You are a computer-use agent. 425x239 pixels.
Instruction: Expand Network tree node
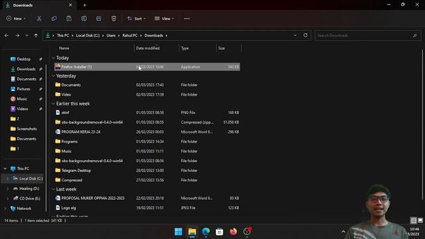5,208
